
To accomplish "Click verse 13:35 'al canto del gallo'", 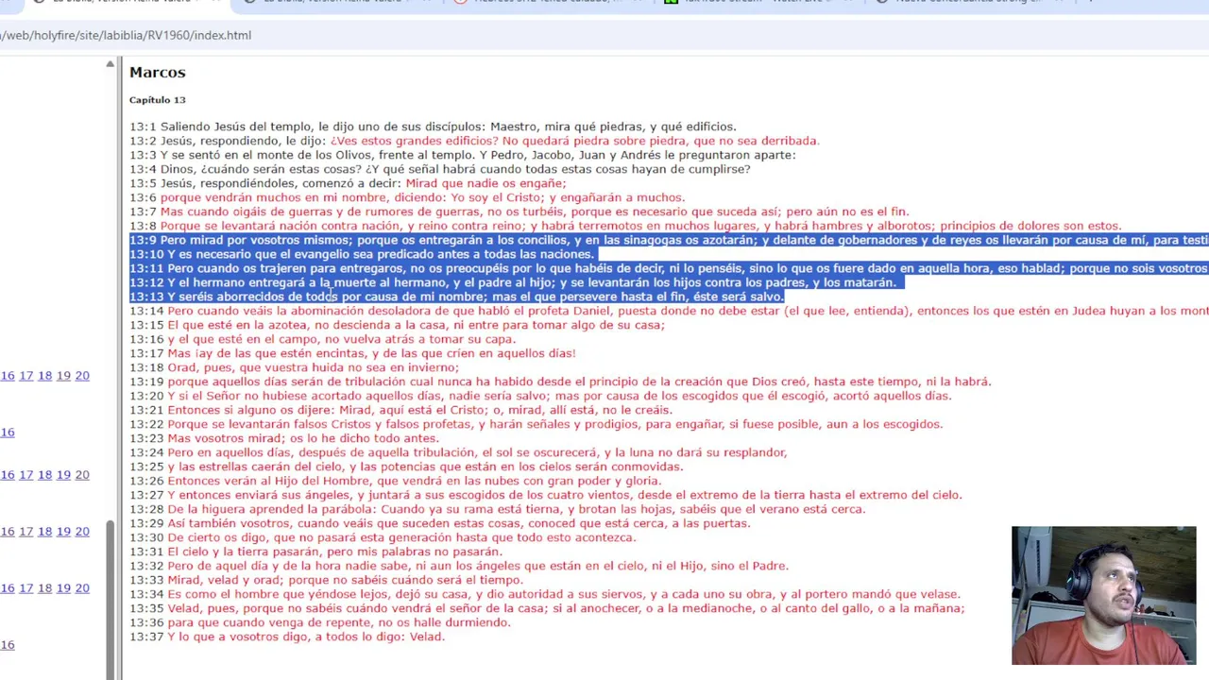I will [547, 608].
